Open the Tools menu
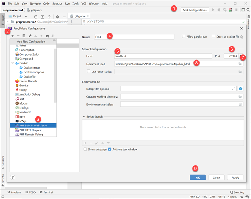Viewport: 251px width, 199px height. pos(75,3)
